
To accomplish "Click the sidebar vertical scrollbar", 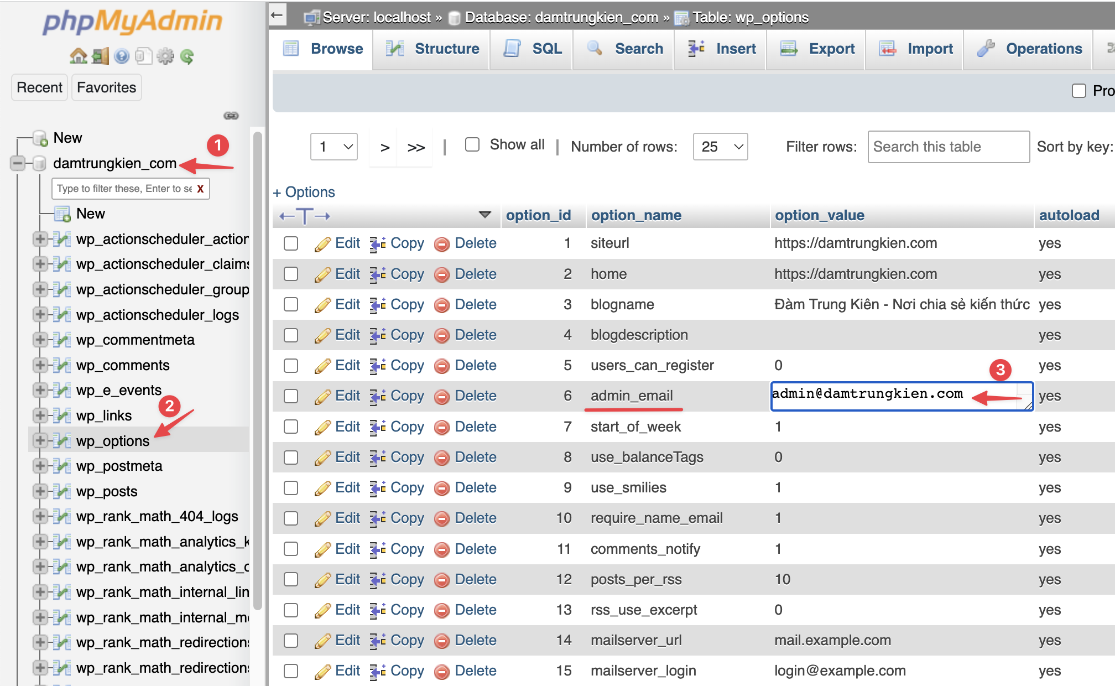I will 257,371.
